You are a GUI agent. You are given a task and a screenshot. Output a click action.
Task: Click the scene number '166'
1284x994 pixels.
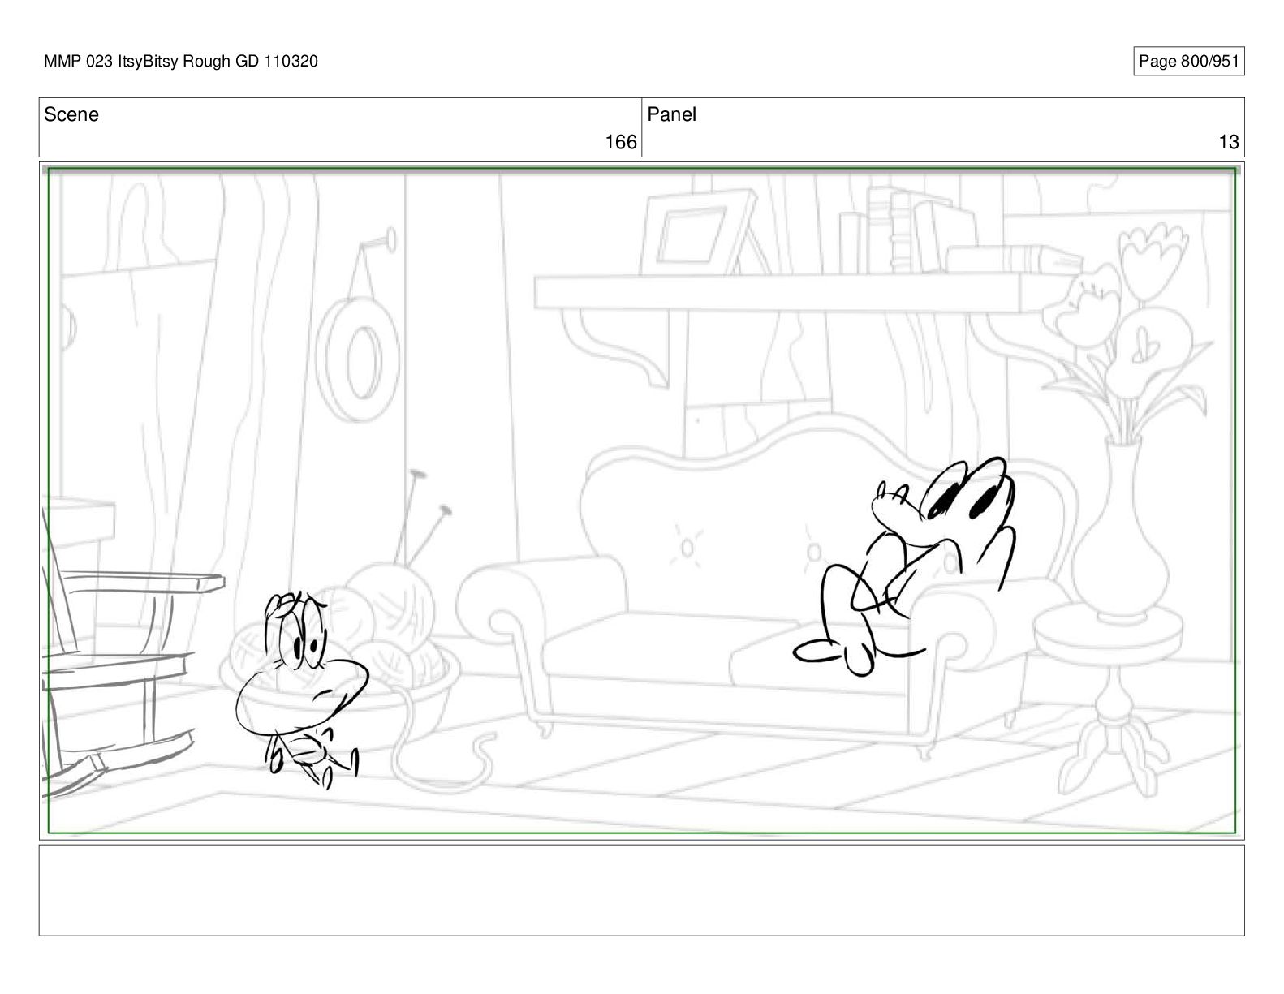click(621, 142)
